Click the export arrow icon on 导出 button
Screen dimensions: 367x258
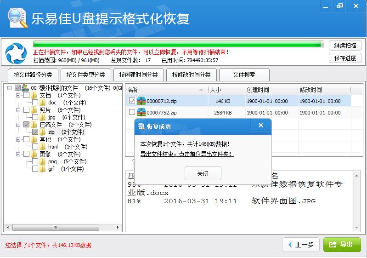coord(333,245)
